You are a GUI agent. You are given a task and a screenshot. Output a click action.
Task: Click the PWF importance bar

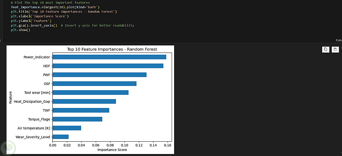tap(100, 75)
